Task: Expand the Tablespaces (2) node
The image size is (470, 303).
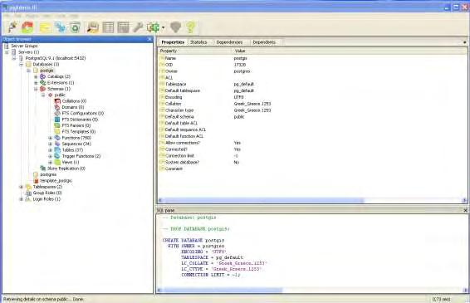Action: point(22,187)
